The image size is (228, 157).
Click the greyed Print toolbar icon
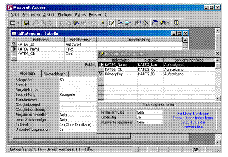point(36,23)
